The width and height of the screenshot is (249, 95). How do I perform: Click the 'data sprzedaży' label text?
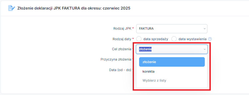tap(156, 39)
